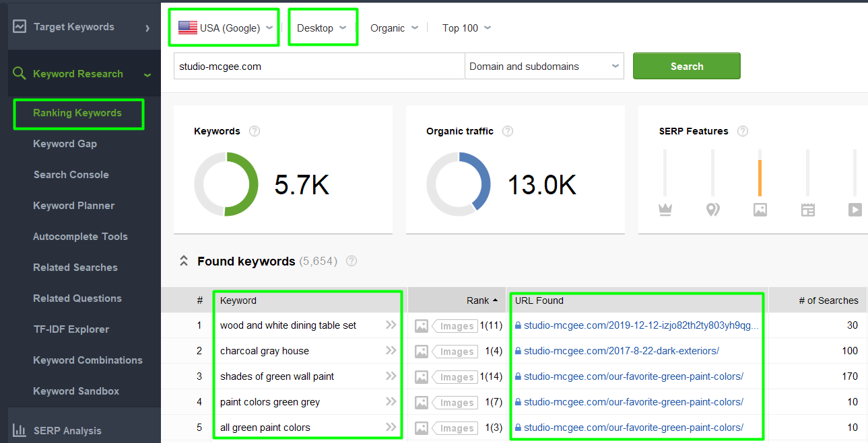
Task: Collapse the Found keywords section
Action: click(183, 261)
